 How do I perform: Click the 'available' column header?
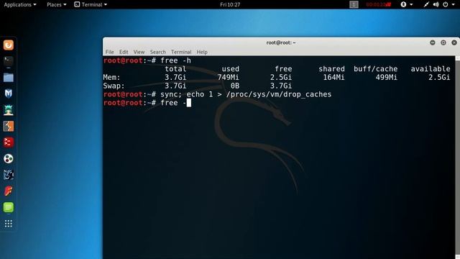click(431, 69)
